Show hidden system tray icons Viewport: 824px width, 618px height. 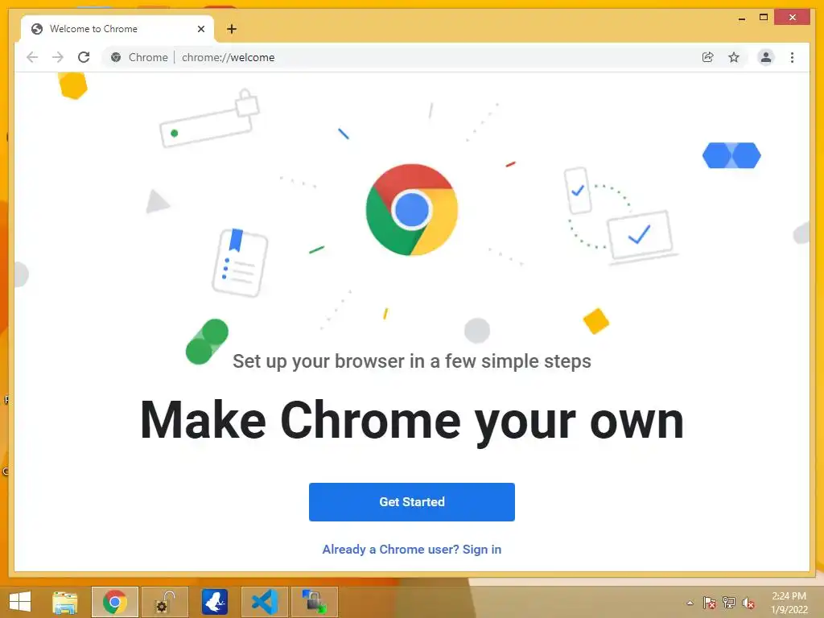pyautogui.click(x=690, y=603)
